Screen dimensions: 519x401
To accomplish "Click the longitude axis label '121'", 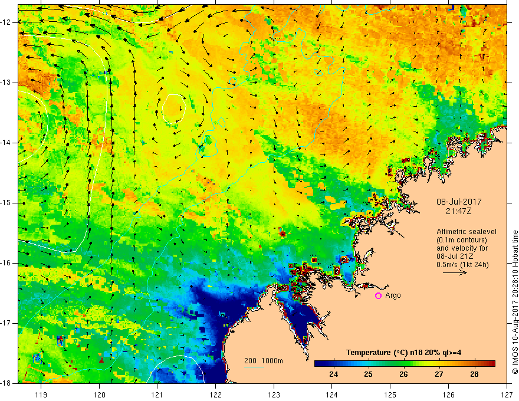I will (157, 395).
